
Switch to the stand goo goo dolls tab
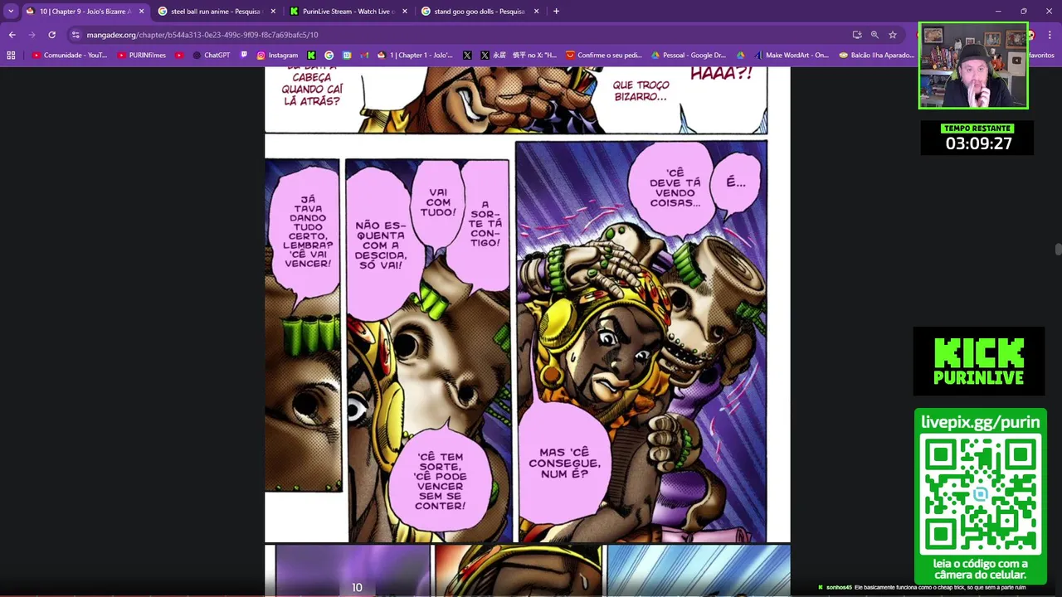[480, 12]
